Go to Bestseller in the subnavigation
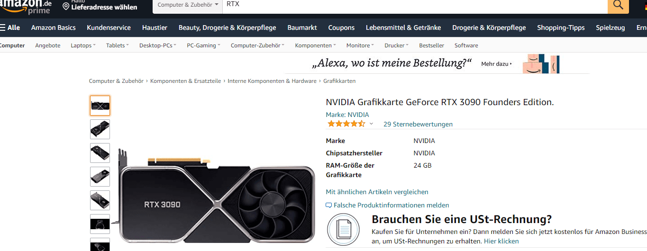The height and width of the screenshot is (251, 647). pos(431,45)
